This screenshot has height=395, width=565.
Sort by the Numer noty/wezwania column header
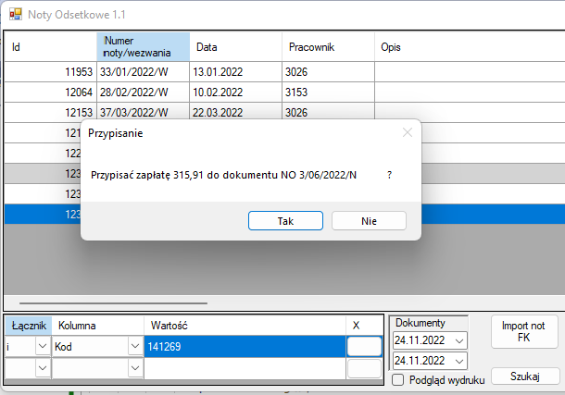tap(143, 47)
